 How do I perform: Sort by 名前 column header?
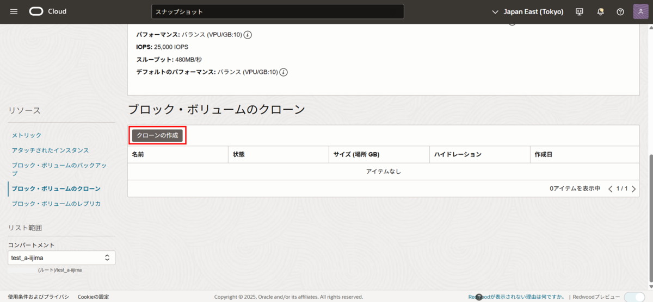coord(178,155)
